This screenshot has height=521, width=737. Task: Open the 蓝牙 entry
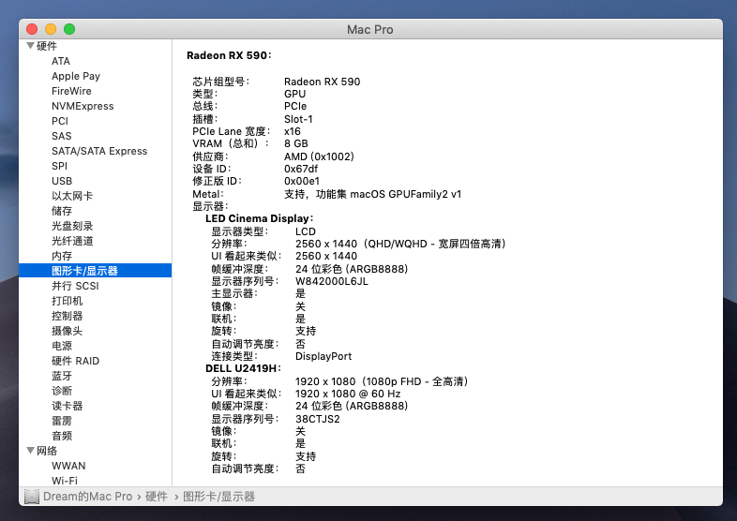pyautogui.click(x=62, y=377)
